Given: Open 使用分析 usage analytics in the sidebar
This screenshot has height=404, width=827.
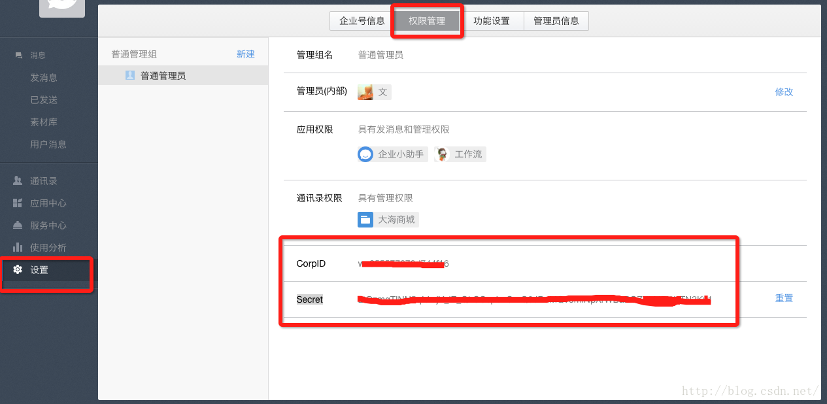Looking at the screenshot, I should pos(48,248).
